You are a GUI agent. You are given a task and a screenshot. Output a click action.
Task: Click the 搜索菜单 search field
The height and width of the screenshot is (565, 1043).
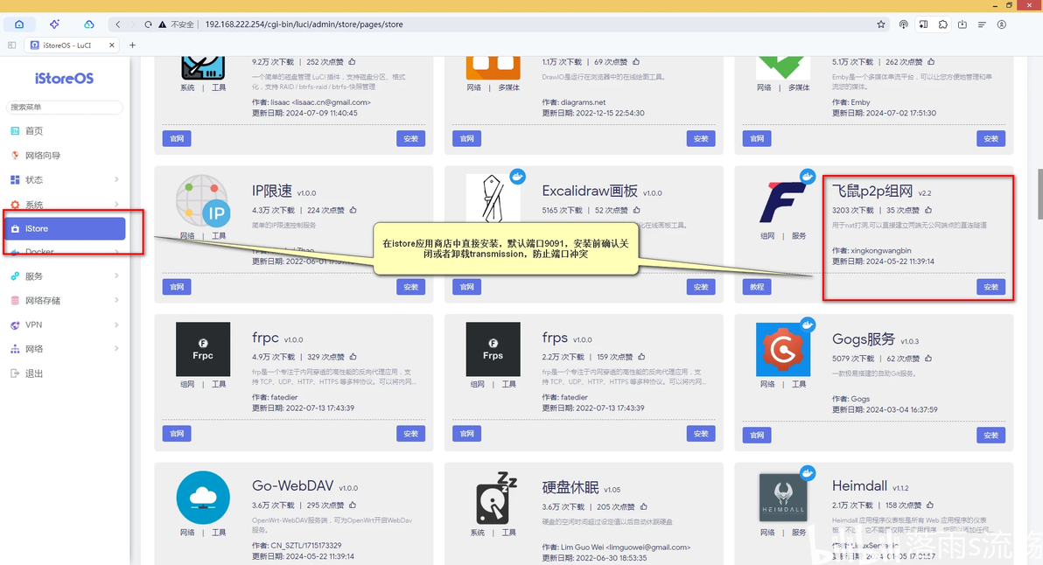(x=65, y=107)
